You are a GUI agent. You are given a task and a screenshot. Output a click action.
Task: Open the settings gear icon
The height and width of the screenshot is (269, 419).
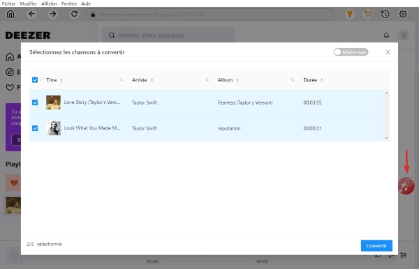403,14
